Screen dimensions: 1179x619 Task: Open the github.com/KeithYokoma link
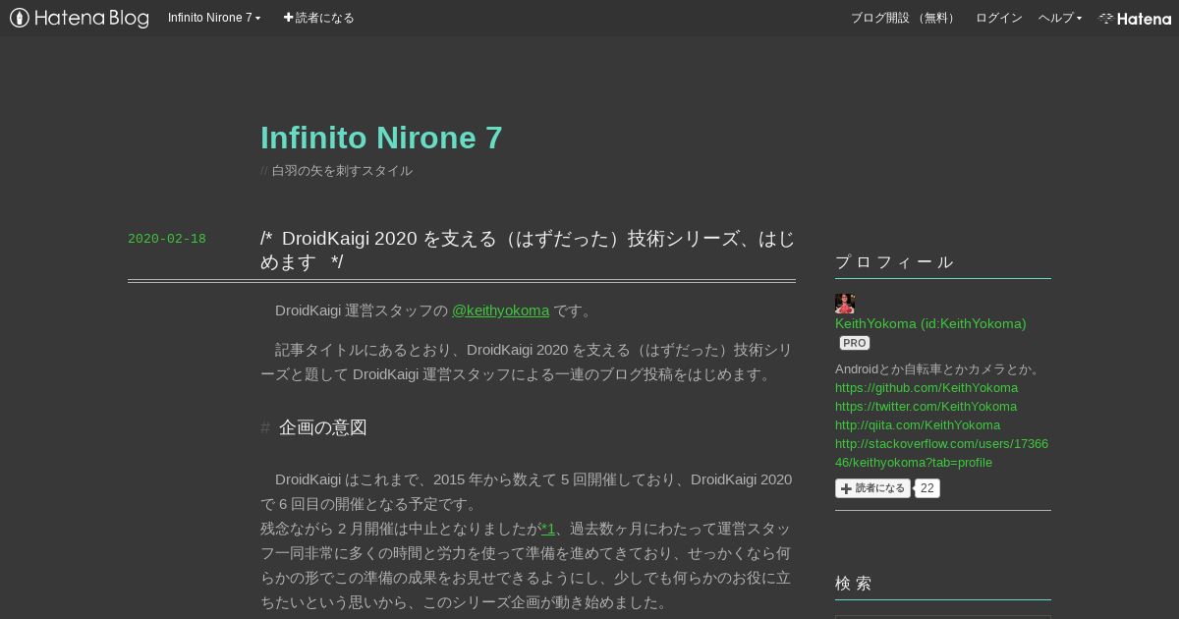point(926,387)
